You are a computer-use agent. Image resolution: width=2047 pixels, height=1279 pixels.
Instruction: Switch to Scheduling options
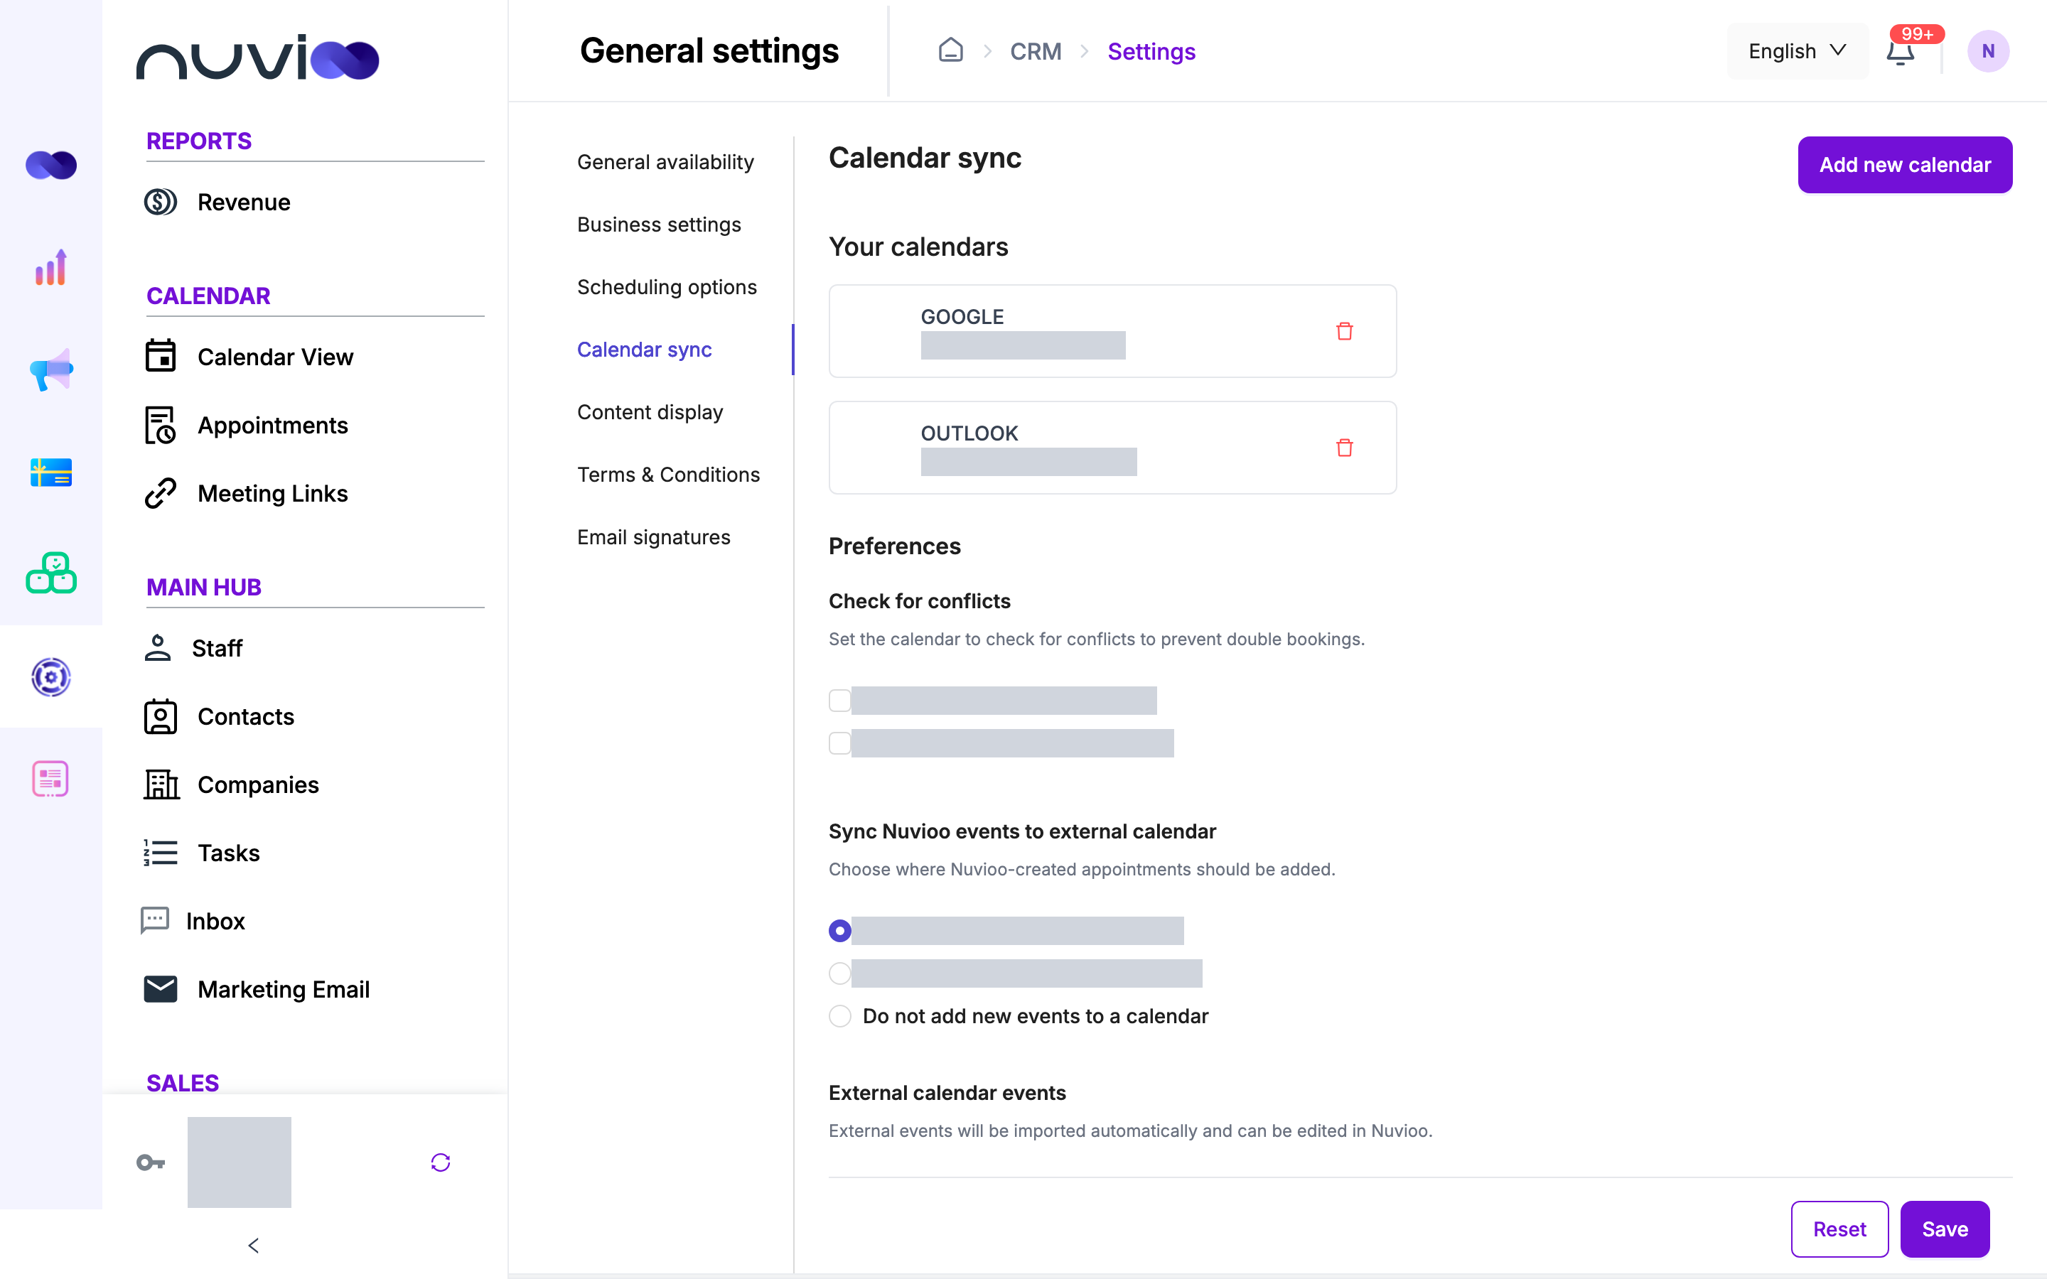[x=667, y=288]
